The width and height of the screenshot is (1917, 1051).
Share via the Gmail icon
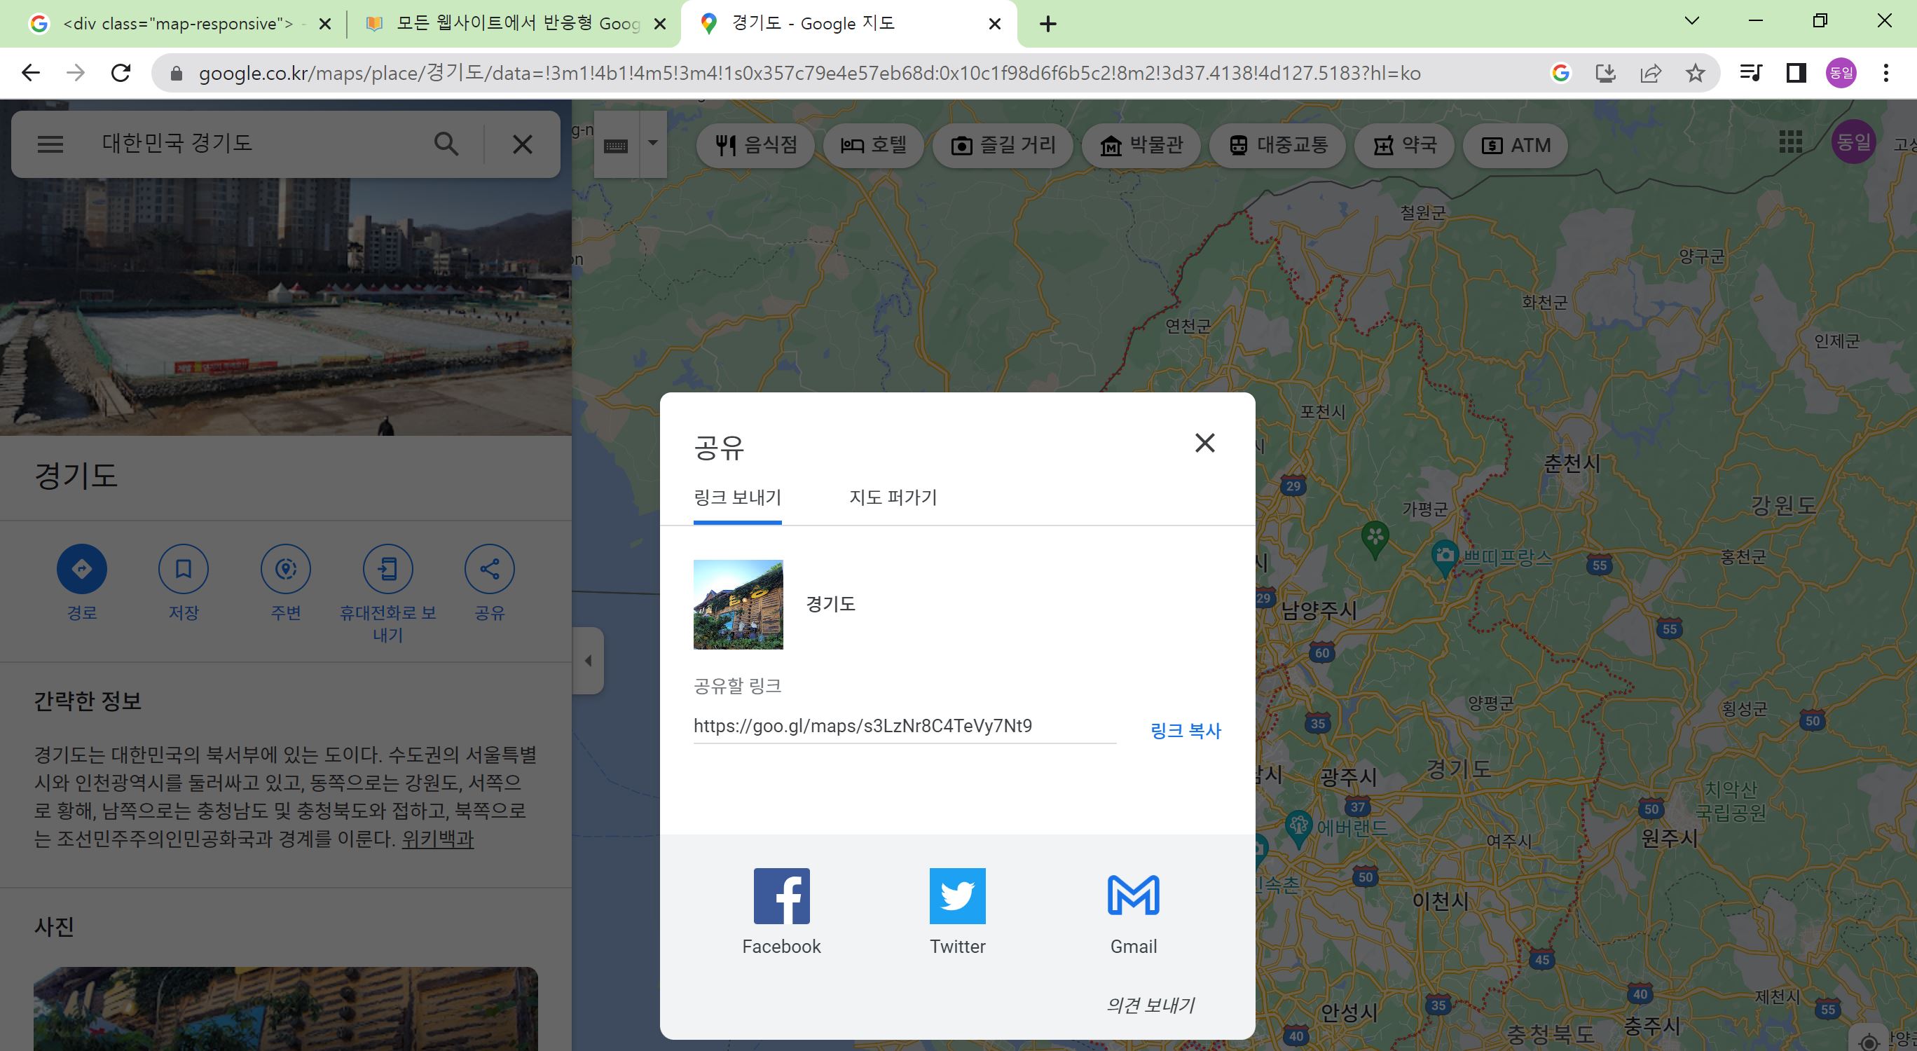(1133, 895)
